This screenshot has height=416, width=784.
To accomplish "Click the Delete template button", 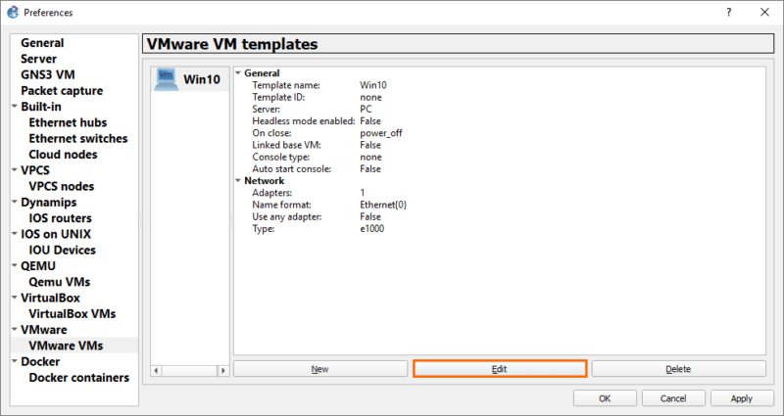I will click(678, 369).
